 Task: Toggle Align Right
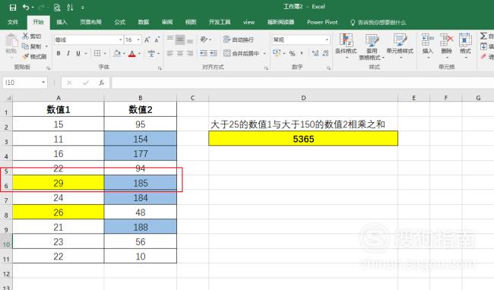tap(190, 53)
